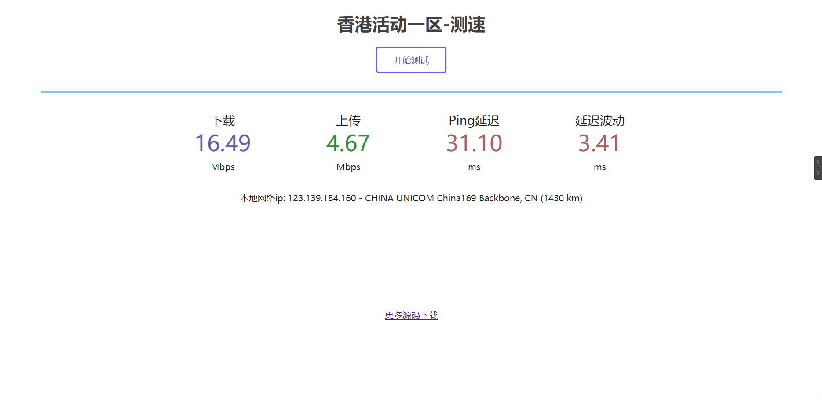The width and height of the screenshot is (822, 400).
Task: Click the ms unit under 延迟波动
Action: point(599,167)
